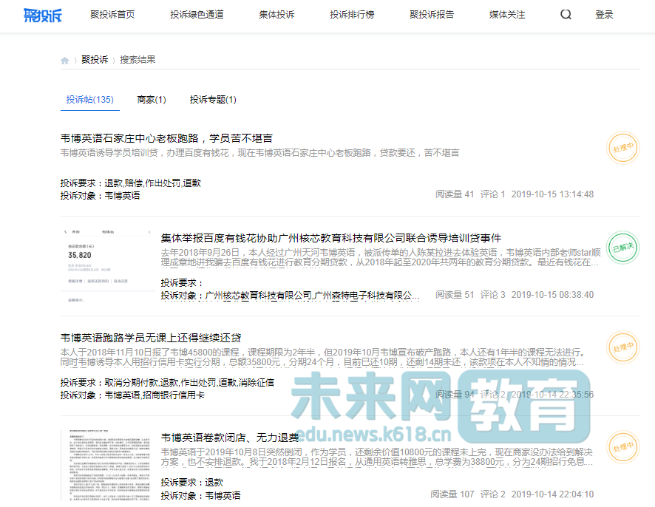The width and height of the screenshot is (655, 507).
Task: Open complaint 集体举报百度有钱花协助广州核芯教育 title
Action: point(331,238)
